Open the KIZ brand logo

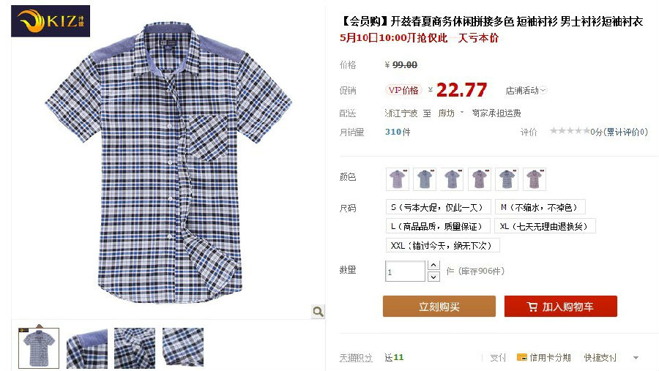click(51, 21)
